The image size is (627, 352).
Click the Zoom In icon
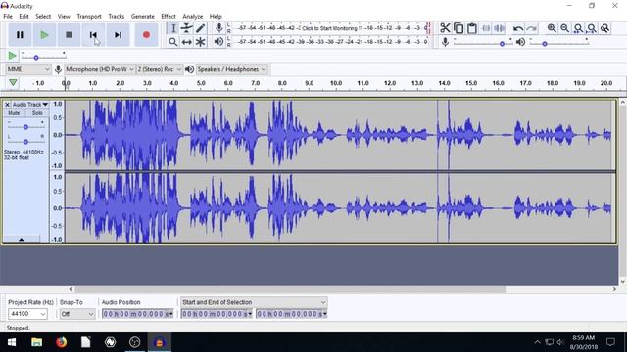(552, 28)
